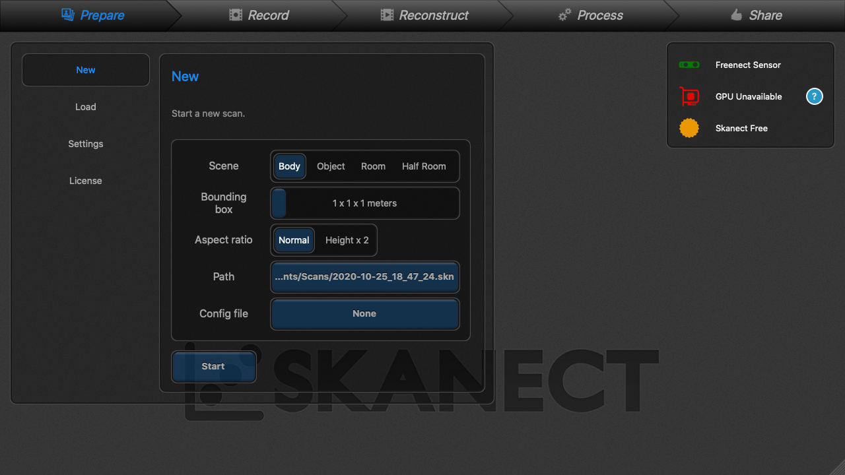This screenshot has width=845, height=475.
Task: Open the Record tab
Action: (259, 15)
